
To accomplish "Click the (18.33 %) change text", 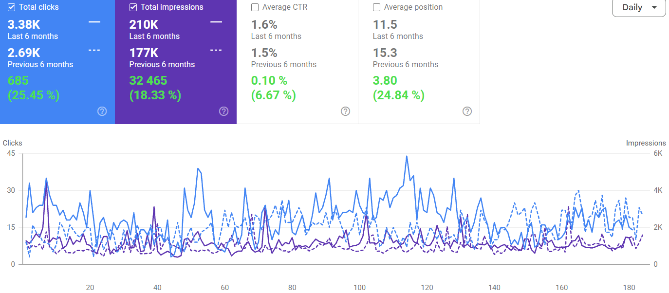I will [155, 95].
